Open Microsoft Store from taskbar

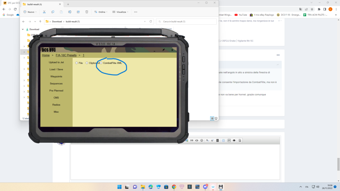[x=166, y=187]
